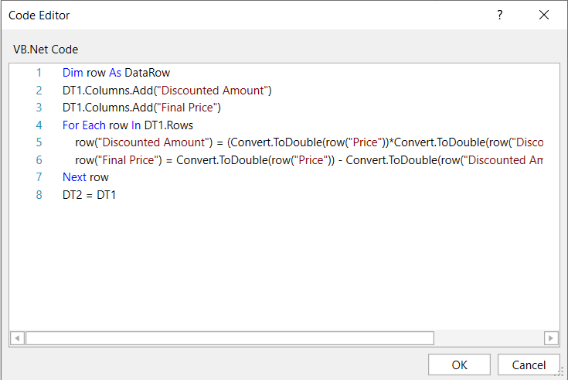The height and width of the screenshot is (380, 568).
Task: Click line number 5 in the gutter
Action: 39,142
